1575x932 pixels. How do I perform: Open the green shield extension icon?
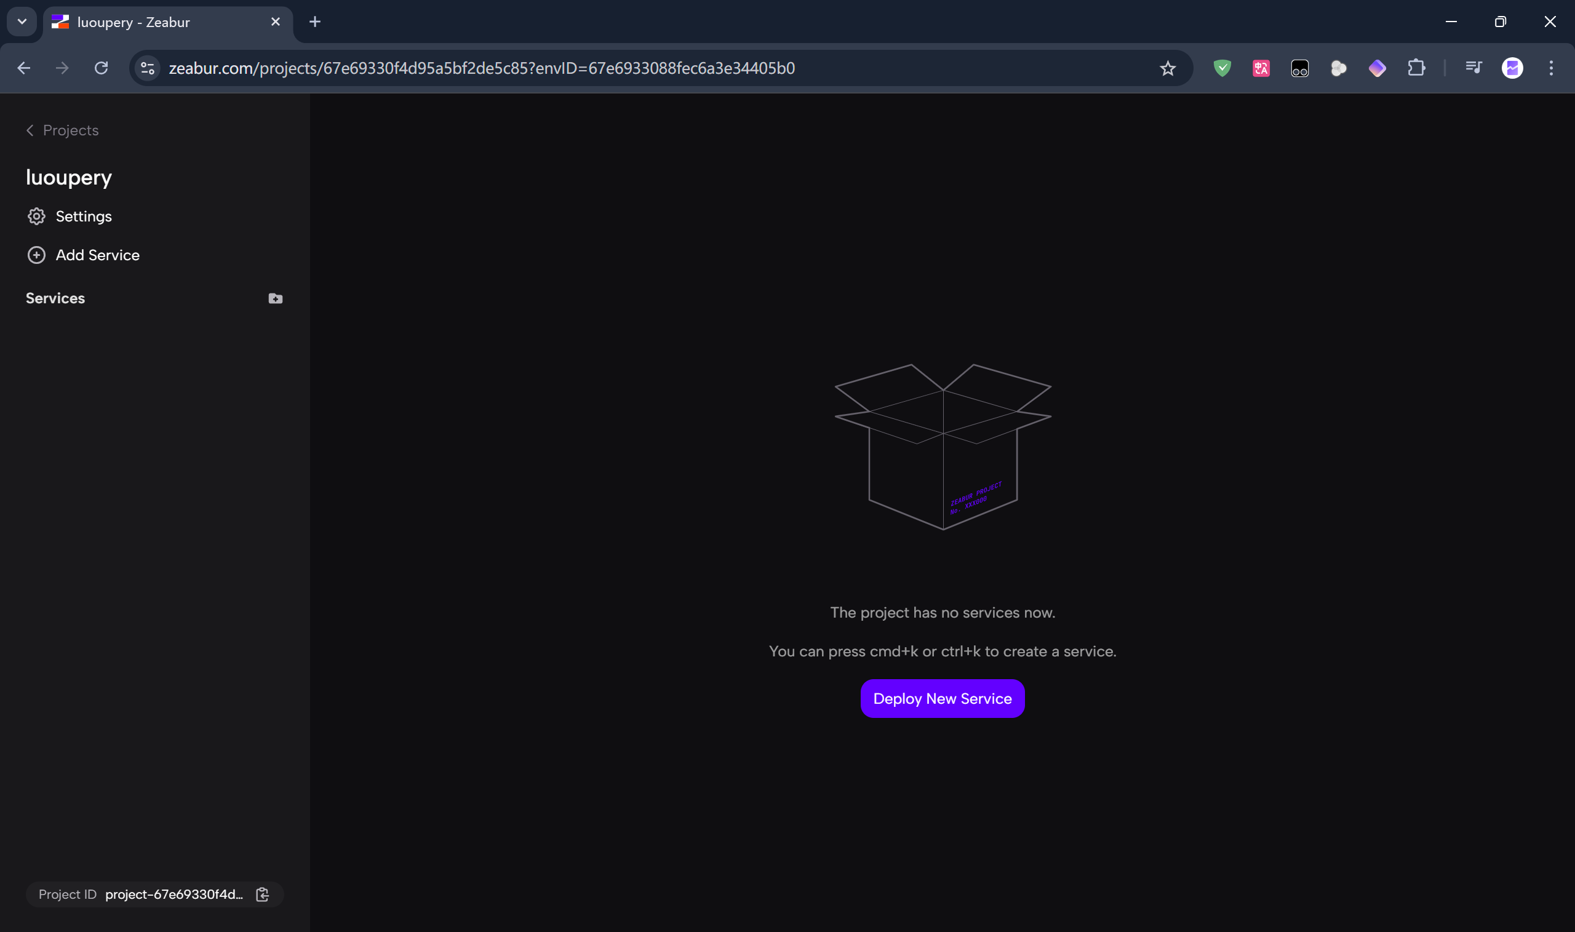[x=1222, y=68]
